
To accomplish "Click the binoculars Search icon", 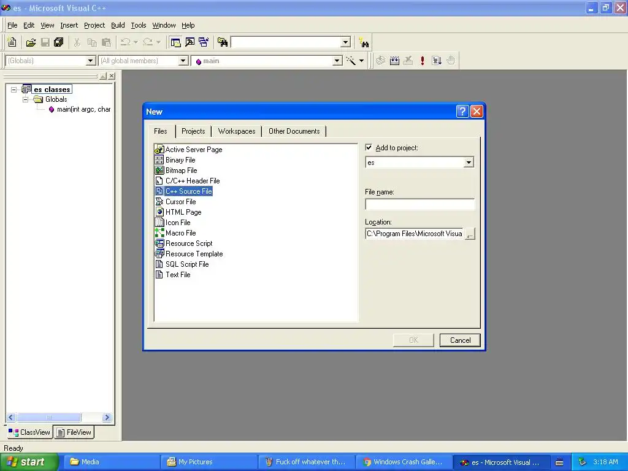I will pos(364,42).
